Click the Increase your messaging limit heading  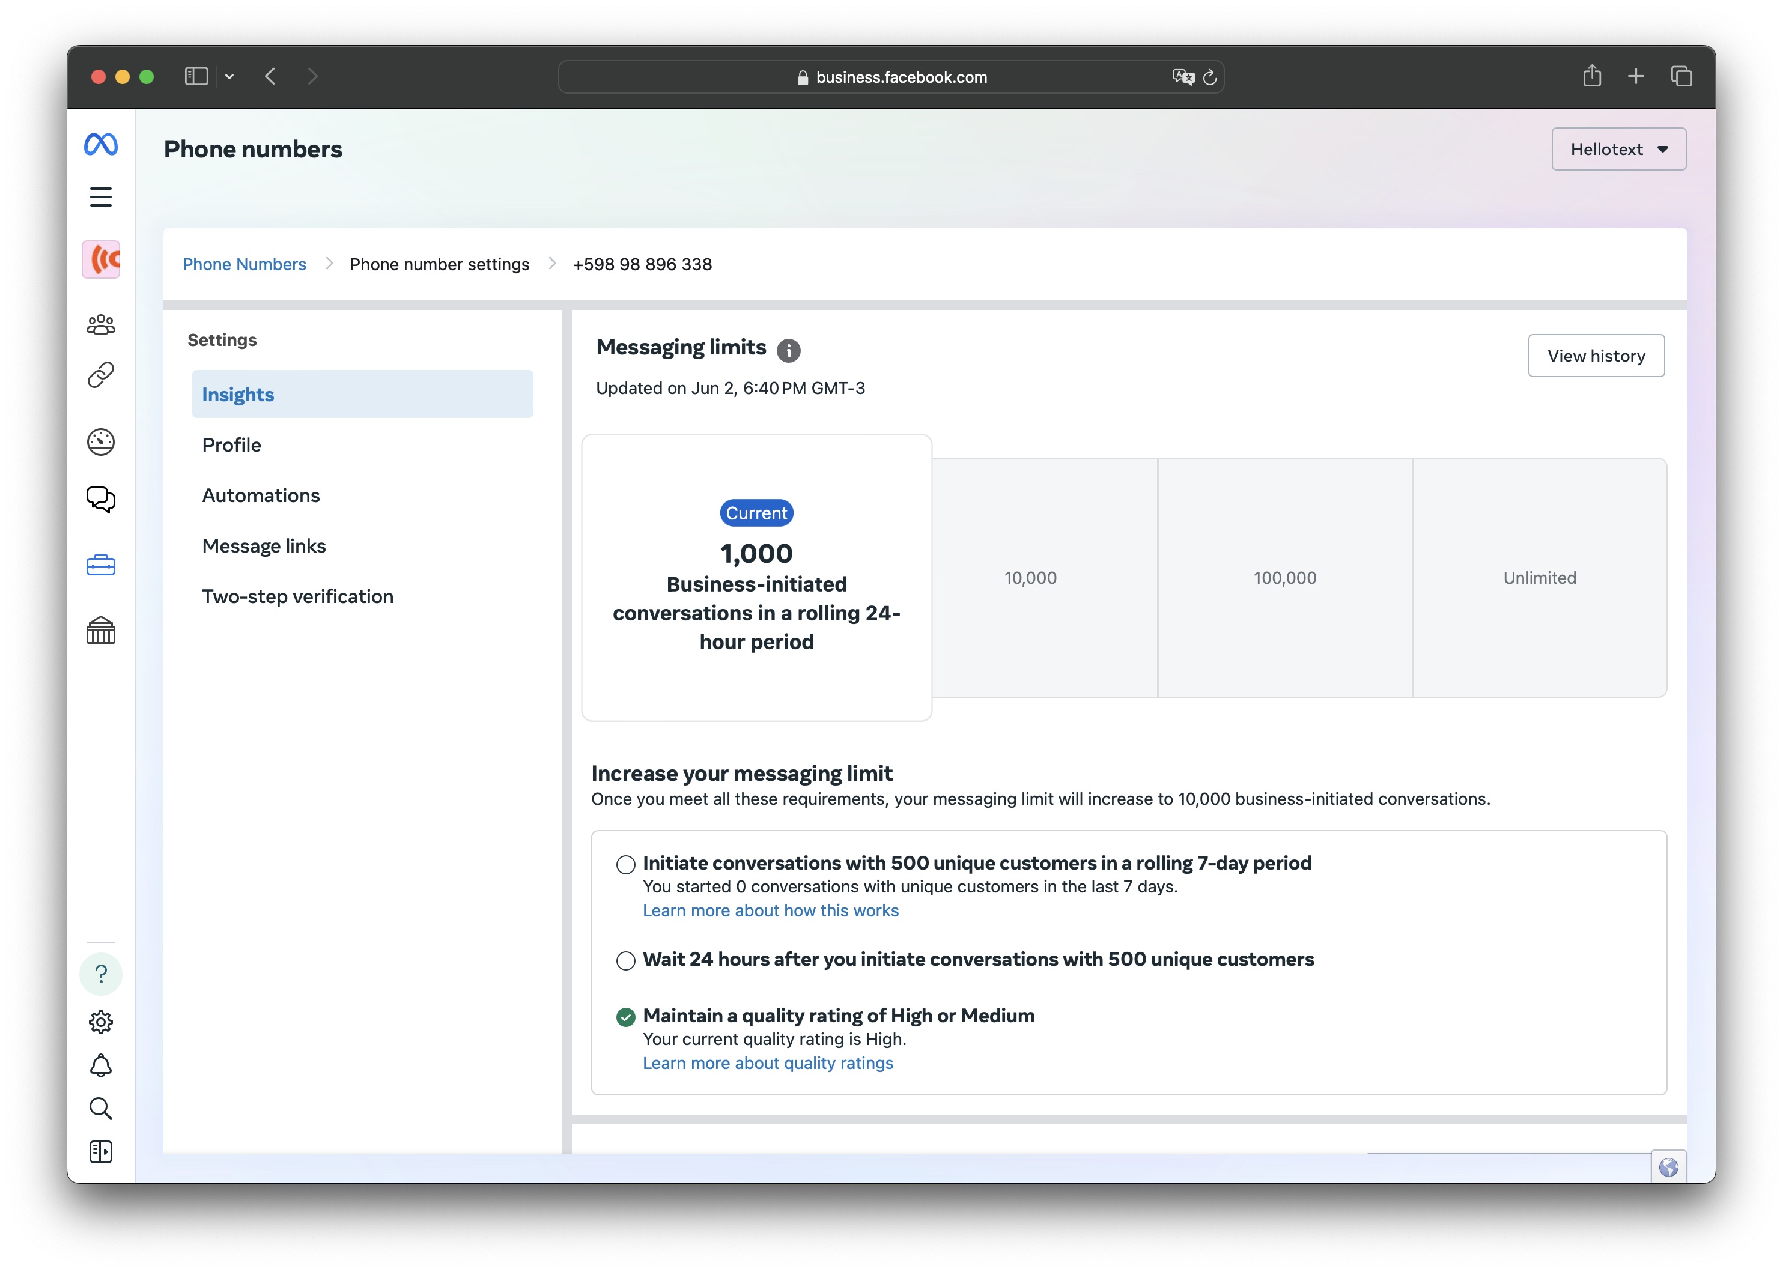coord(742,773)
